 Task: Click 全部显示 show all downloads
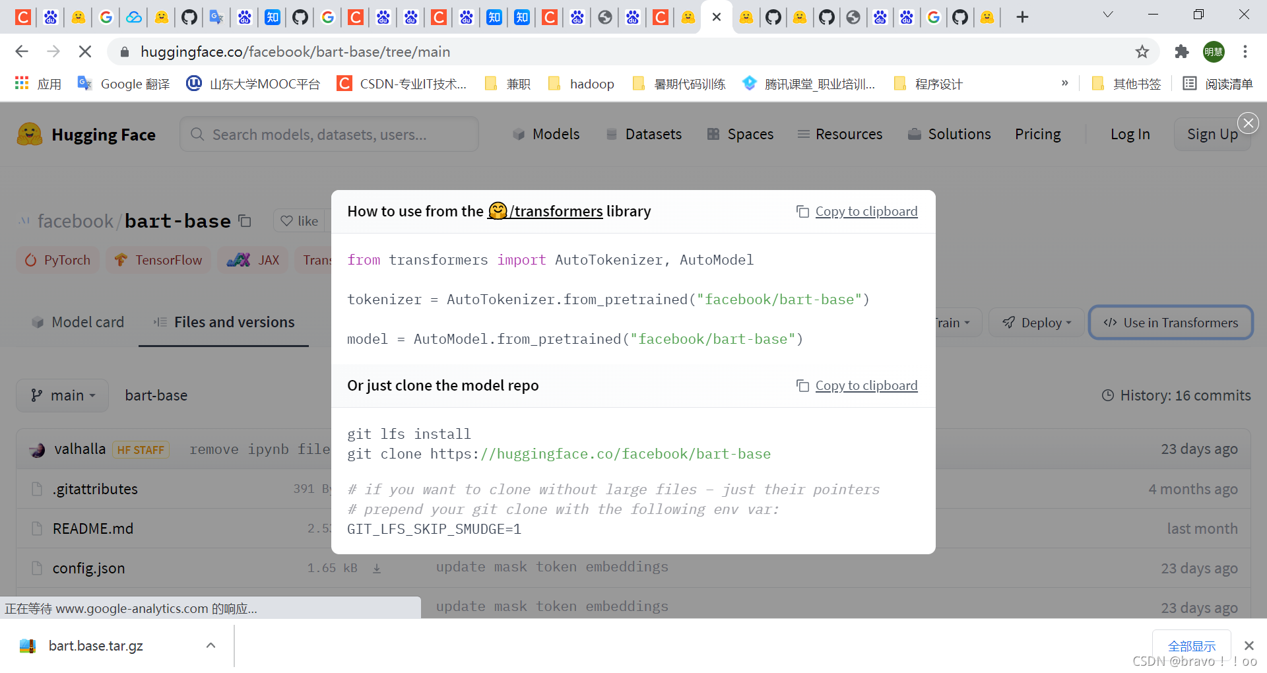point(1192,646)
